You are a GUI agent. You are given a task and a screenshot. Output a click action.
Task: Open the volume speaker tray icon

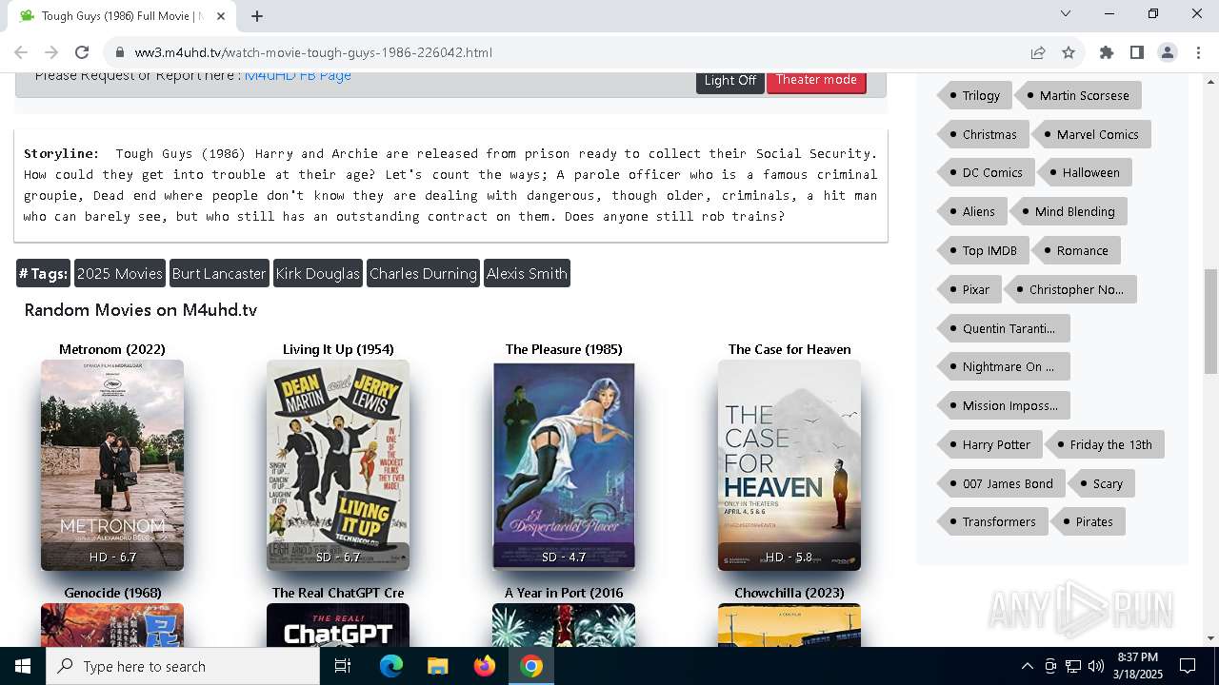pos(1096,666)
